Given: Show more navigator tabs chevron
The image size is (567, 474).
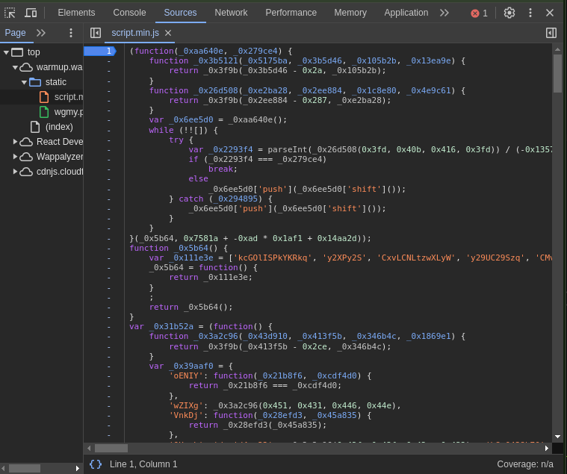Looking at the screenshot, I should [41, 33].
